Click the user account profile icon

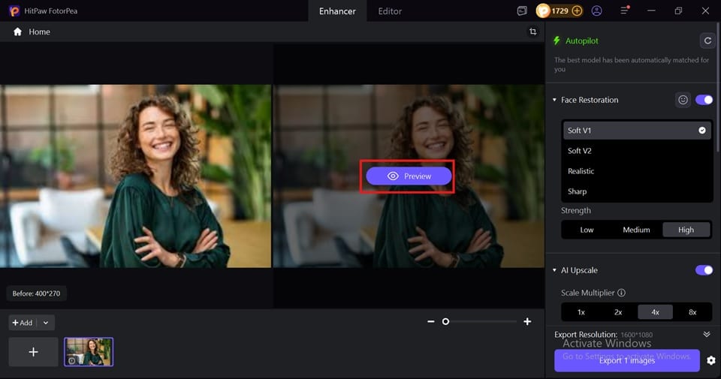[x=596, y=11]
